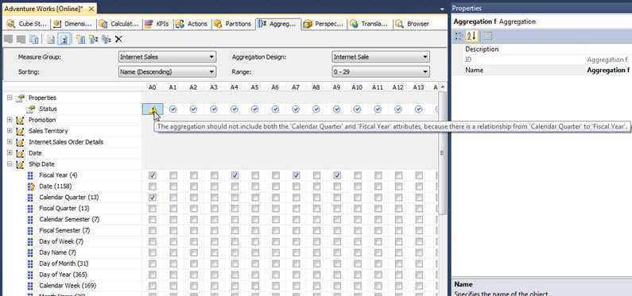Expand the Date dimension node
The width and height of the screenshot is (632, 296).
click(10, 153)
